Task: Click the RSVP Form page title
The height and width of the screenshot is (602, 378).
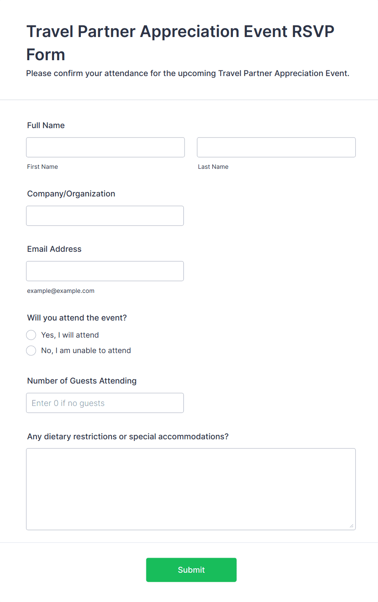Action: (180, 43)
